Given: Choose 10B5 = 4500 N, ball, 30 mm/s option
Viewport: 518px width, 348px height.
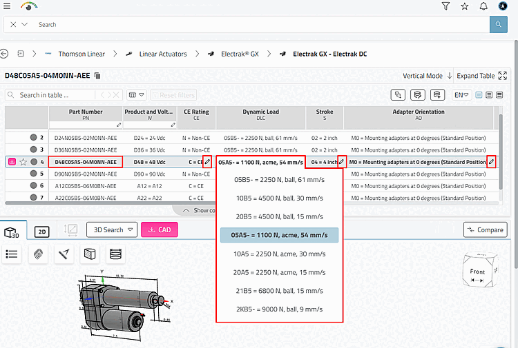Looking at the screenshot, I should point(279,198).
